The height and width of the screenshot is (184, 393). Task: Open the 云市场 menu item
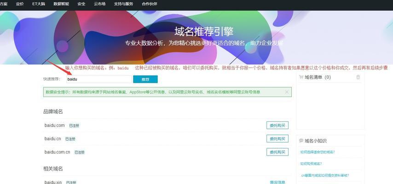[x=100, y=4]
